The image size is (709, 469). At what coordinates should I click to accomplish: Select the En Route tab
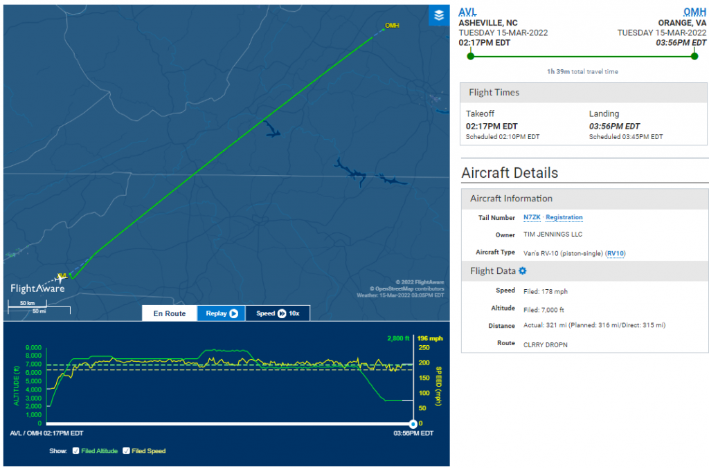(169, 313)
